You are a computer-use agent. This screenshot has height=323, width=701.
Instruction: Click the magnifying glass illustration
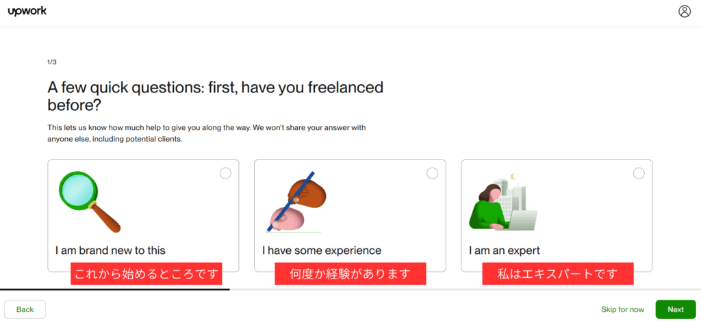(x=90, y=201)
